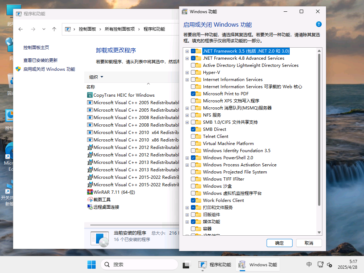Click the Microsoft Visual C++ 2010 x86 icon
The image size is (364, 273).
coord(90,140)
